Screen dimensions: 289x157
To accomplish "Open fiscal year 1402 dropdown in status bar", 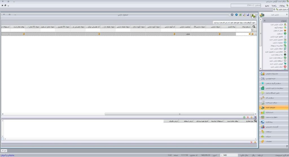I will pos(221,155).
